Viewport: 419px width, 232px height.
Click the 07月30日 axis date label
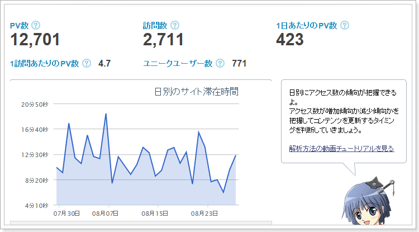pyautogui.click(x=66, y=214)
